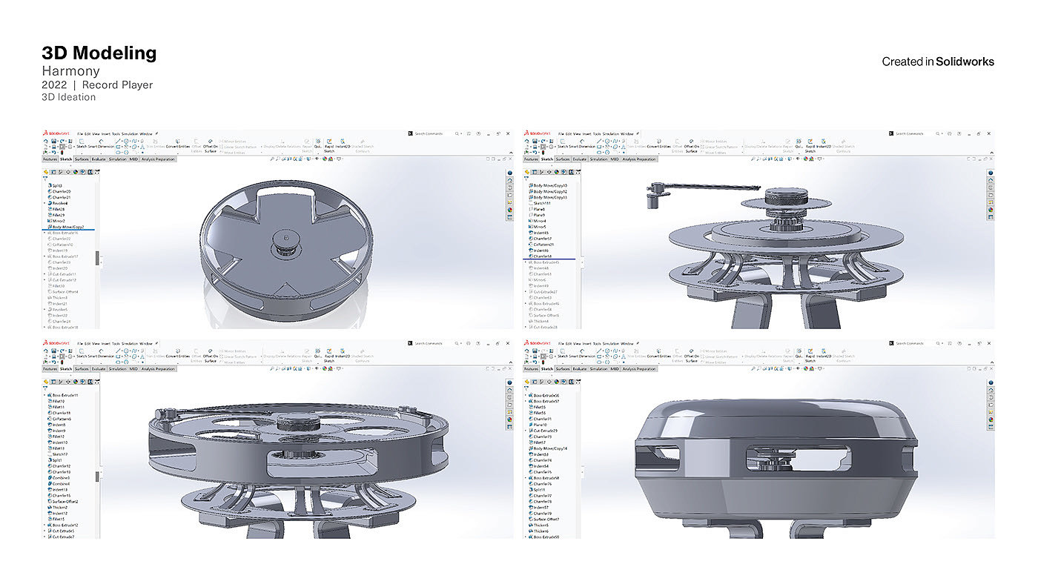Click Trim Entities in the domed-cover window
The height and width of the screenshot is (584, 1038).
click(x=637, y=355)
